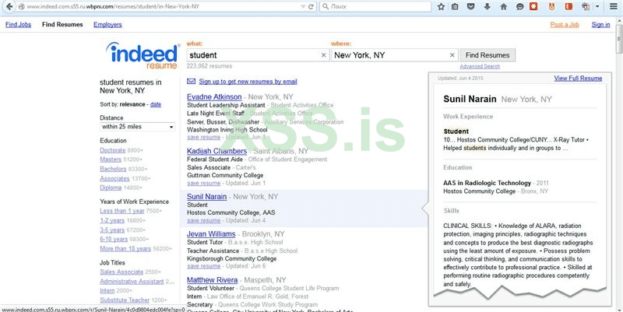Open Kadijah Chambers' resume
The image size is (623, 312).
coord(217,151)
